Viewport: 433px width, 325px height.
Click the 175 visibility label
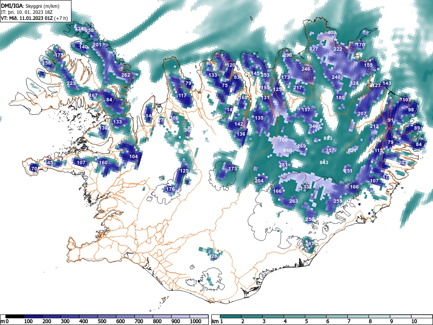[x=59, y=55]
